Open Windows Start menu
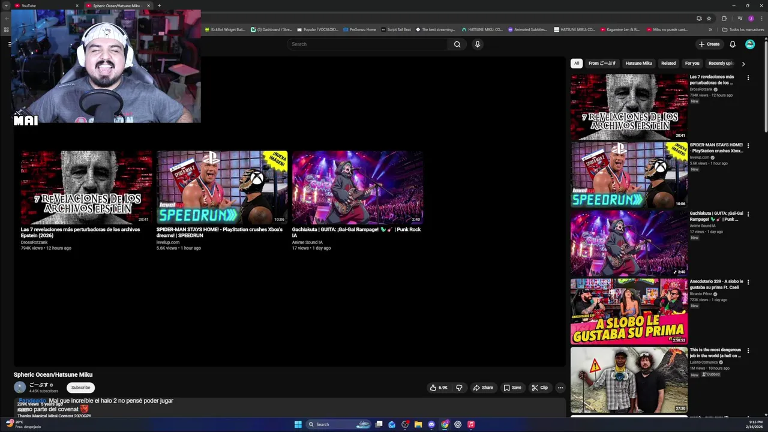 [298, 424]
